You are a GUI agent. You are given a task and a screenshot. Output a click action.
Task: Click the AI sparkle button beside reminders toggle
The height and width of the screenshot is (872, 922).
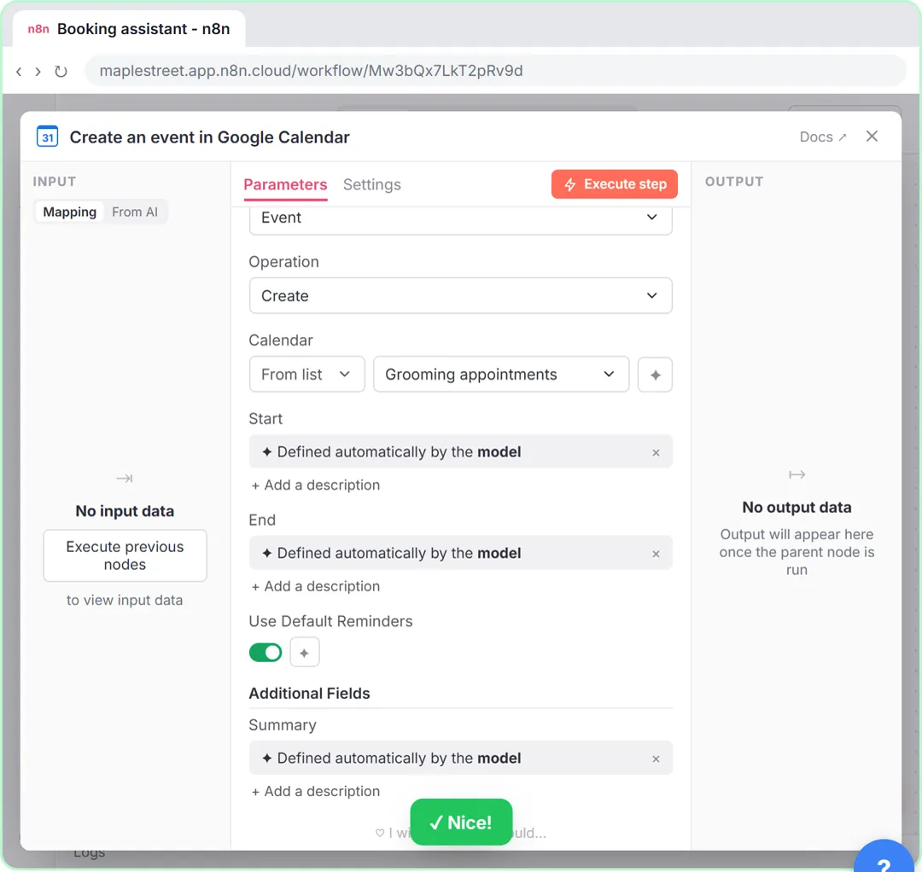[304, 652]
